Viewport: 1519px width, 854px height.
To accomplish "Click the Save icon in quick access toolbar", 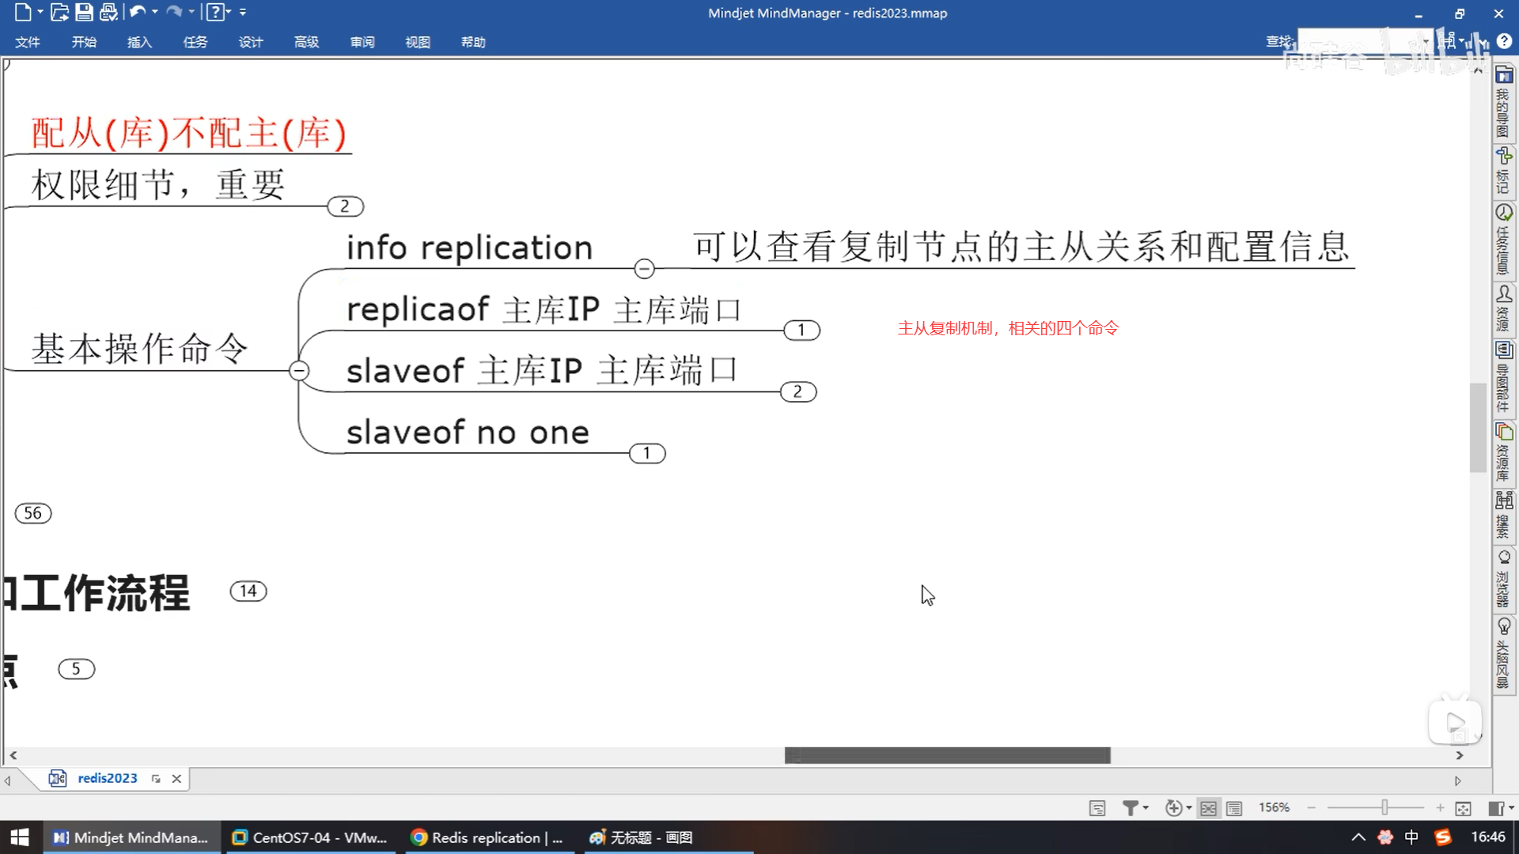I will click(x=84, y=12).
